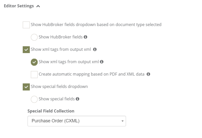
Task: Click info icon next to square xml tags checkbox
Action: click(95, 49)
